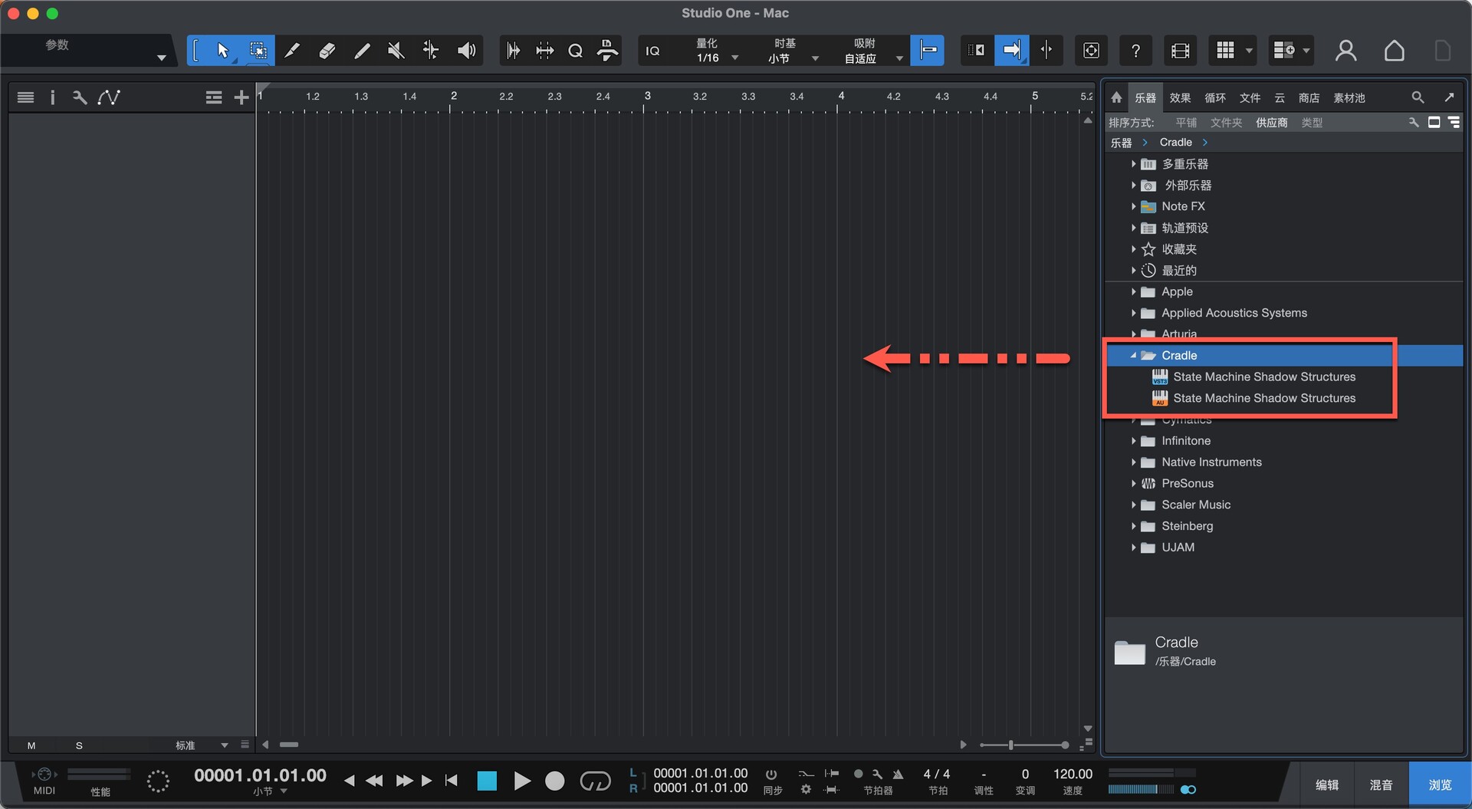This screenshot has width=1472, height=809.
Task: Select the Listen speaker tool
Action: coord(466,51)
